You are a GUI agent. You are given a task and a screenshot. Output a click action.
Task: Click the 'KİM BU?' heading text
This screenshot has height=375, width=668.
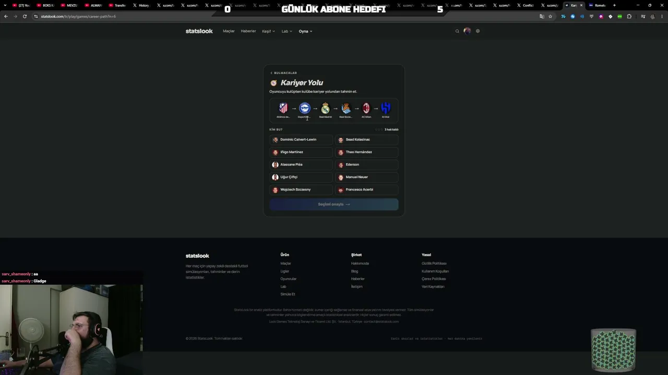[x=276, y=130]
